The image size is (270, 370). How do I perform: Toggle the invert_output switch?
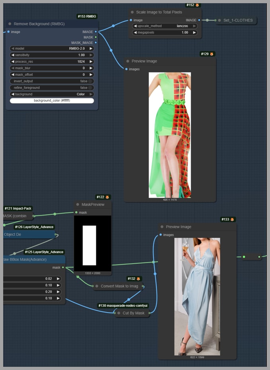pos(90,81)
